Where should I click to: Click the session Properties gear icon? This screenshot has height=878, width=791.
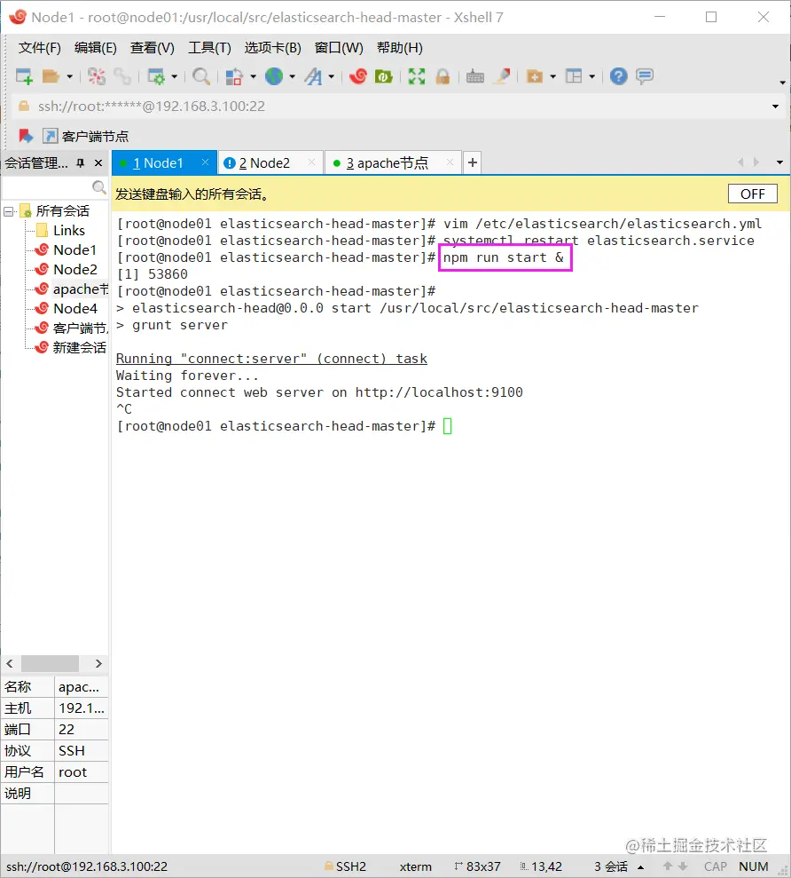pyautogui.click(x=156, y=76)
